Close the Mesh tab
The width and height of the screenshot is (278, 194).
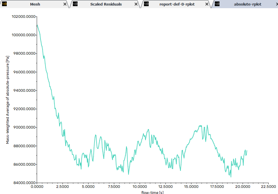pyautogui.click(x=65, y=4)
